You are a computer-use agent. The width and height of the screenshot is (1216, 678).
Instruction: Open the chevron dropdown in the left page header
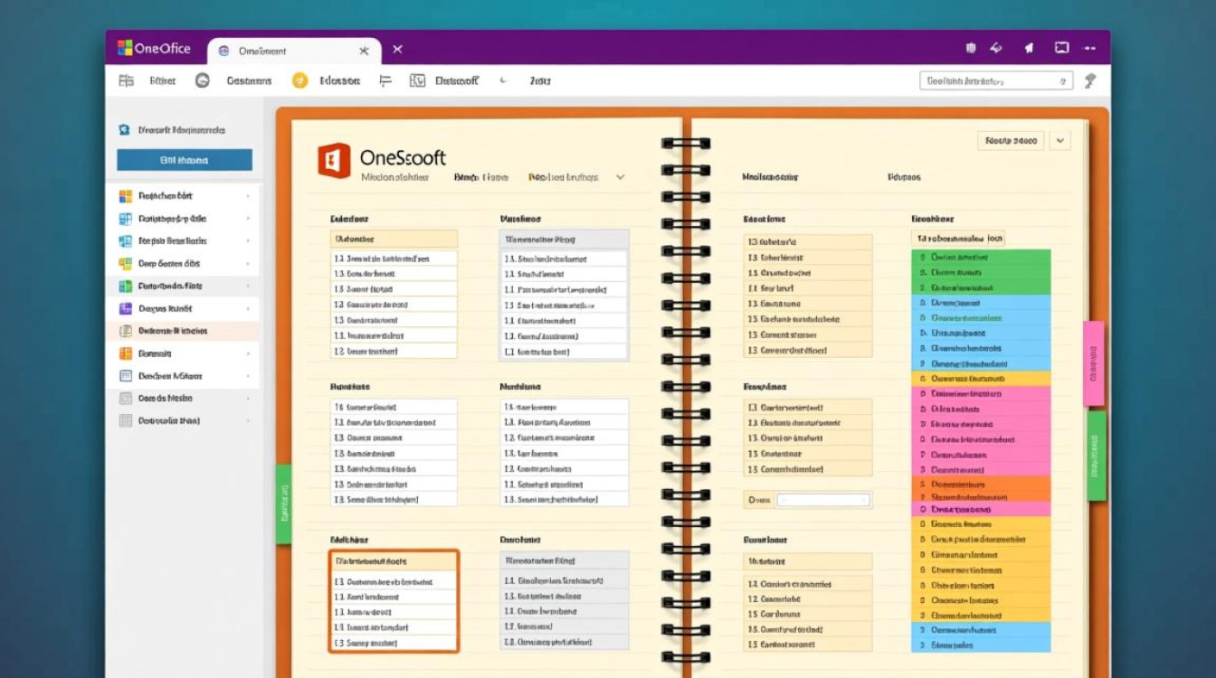coord(620,177)
